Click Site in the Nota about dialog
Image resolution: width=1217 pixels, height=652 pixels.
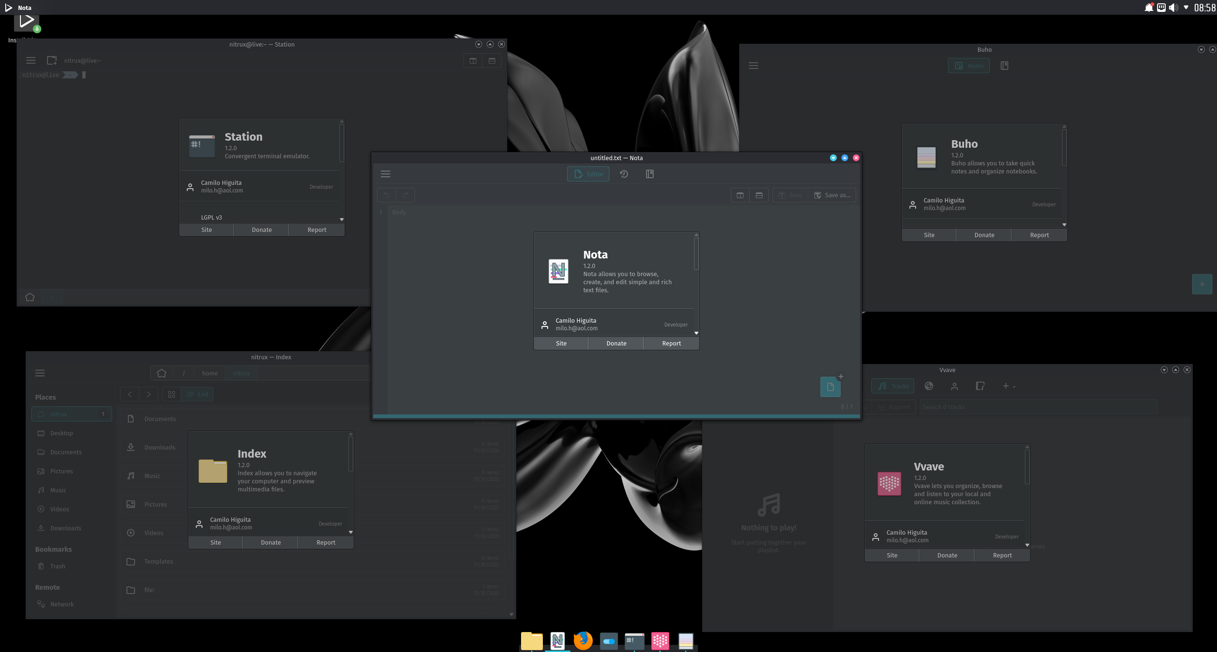pos(561,343)
